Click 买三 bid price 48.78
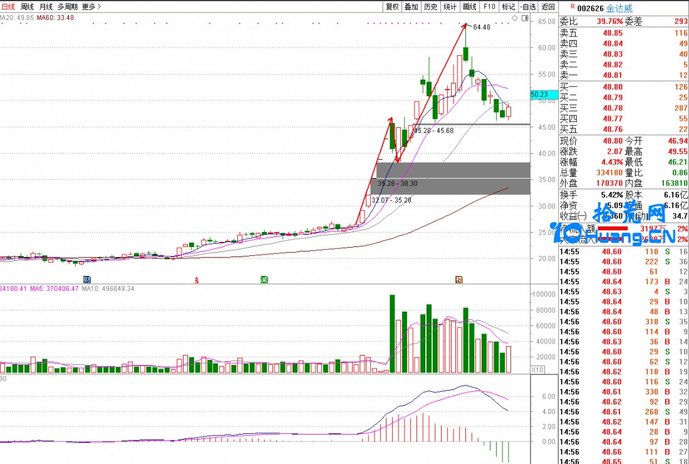 click(x=613, y=108)
